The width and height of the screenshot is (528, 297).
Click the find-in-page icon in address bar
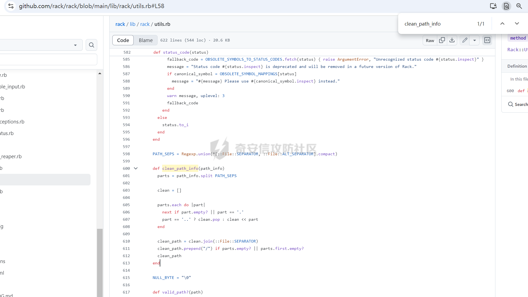[506, 6]
